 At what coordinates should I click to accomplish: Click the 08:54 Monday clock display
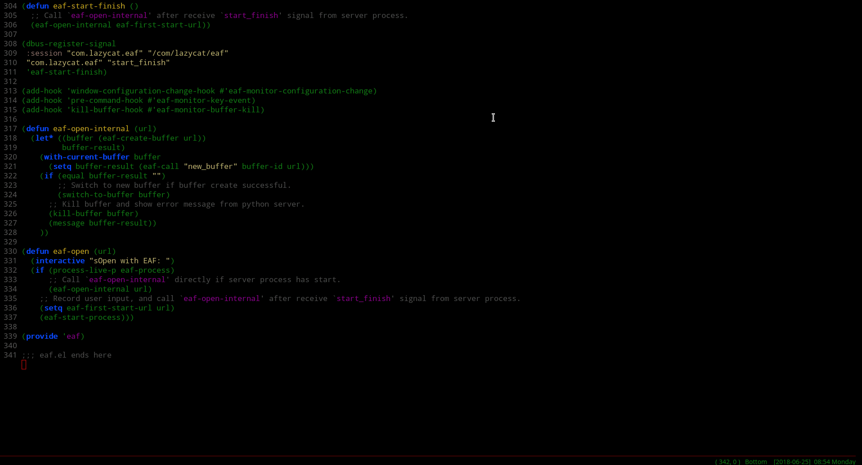[x=835, y=461]
